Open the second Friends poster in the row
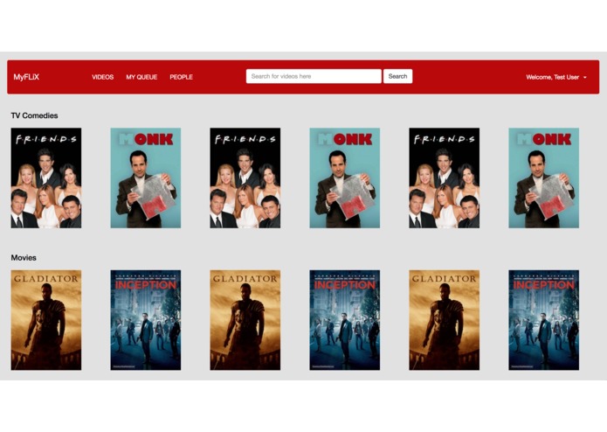The height and width of the screenshot is (432, 607). point(245,178)
